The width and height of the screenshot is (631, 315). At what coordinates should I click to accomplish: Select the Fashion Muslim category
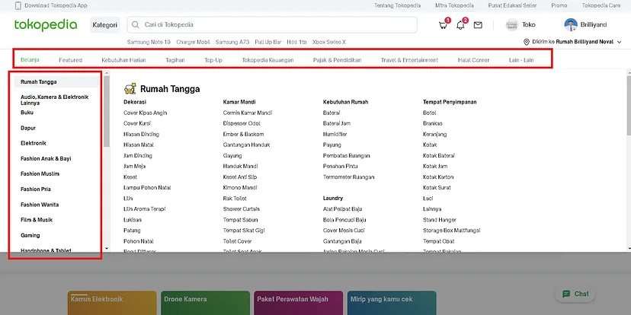pyautogui.click(x=40, y=174)
